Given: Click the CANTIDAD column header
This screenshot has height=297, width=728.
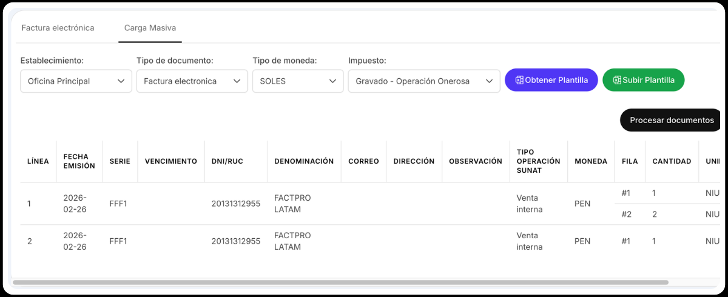Looking at the screenshot, I should 672,161.
